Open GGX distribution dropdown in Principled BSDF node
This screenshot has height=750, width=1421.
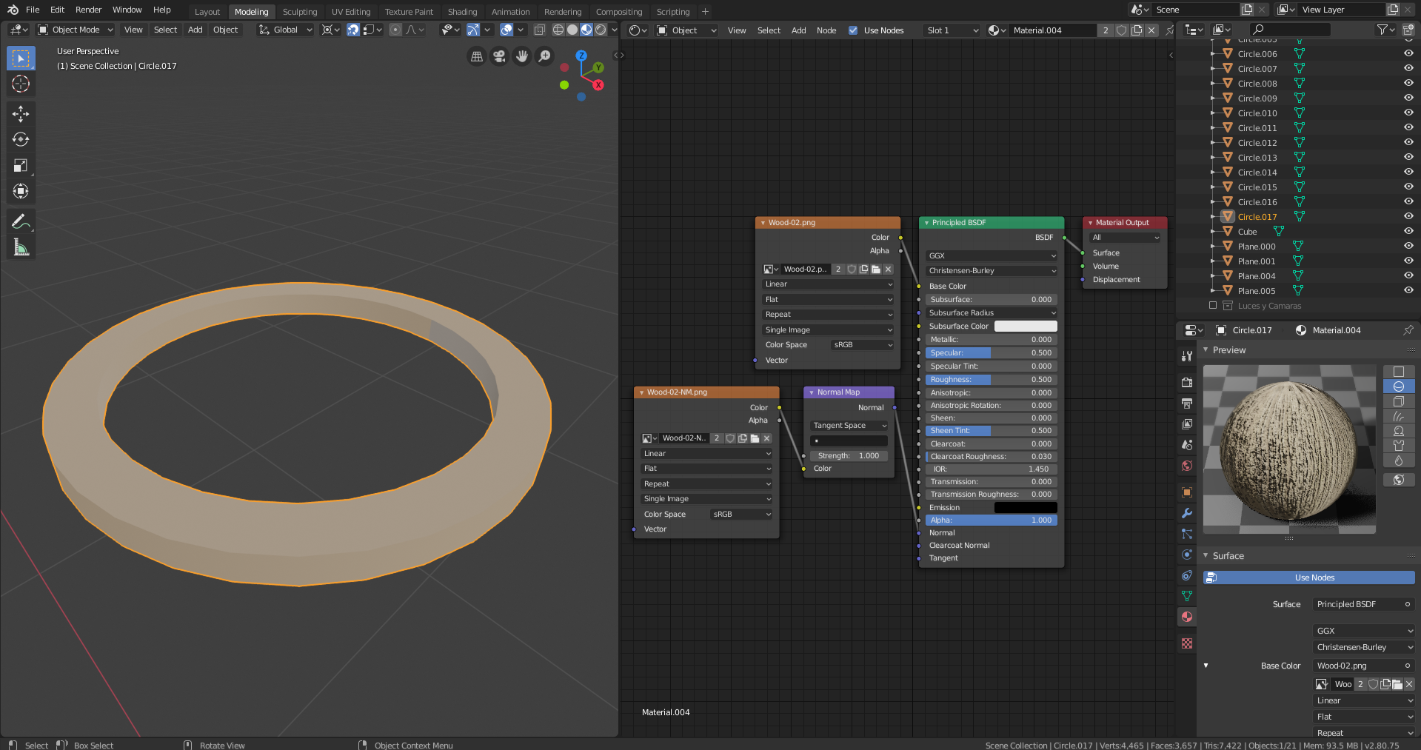click(x=992, y=255)
